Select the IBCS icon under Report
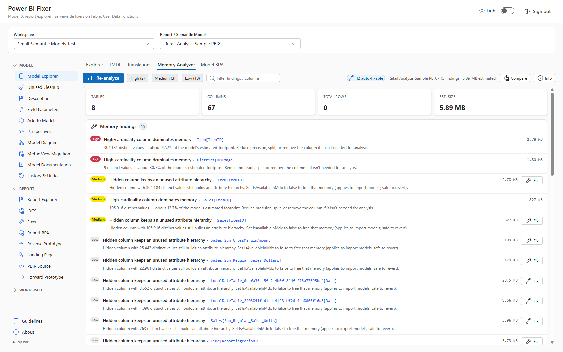563x352 pixels. click(21, 211)
